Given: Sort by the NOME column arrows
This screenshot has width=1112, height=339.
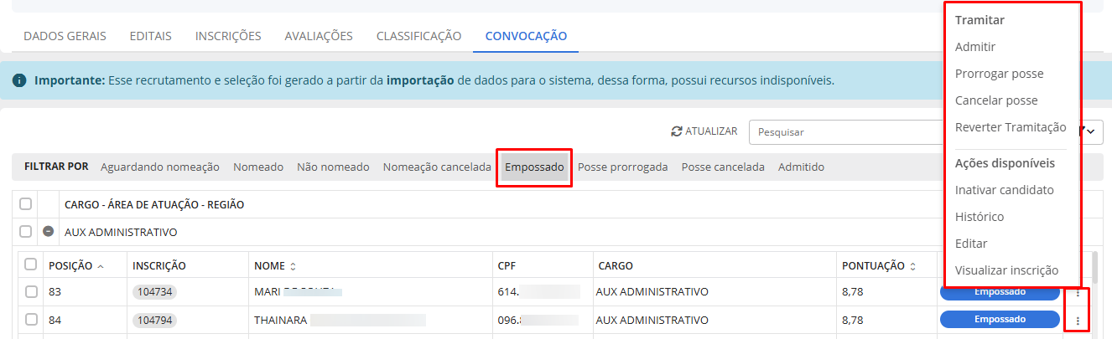Looking at the screenshot, I should pyautogui.click(x=293, y=266).
